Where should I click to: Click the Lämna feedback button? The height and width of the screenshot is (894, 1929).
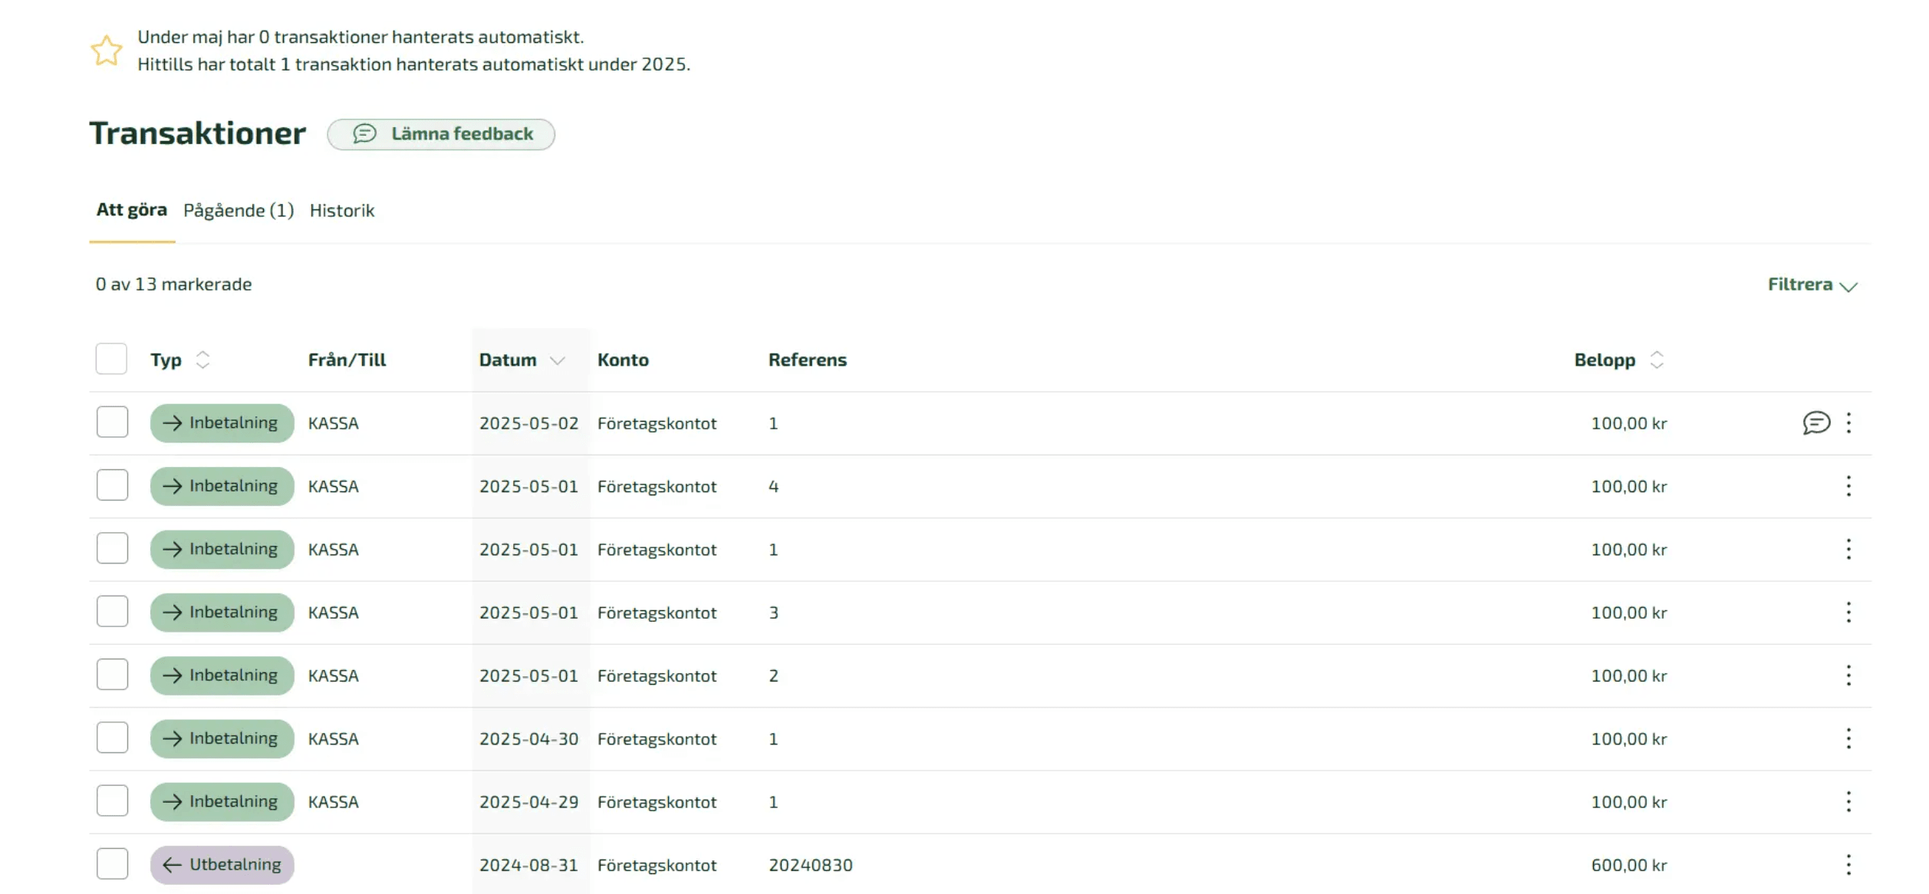[441, 134]
